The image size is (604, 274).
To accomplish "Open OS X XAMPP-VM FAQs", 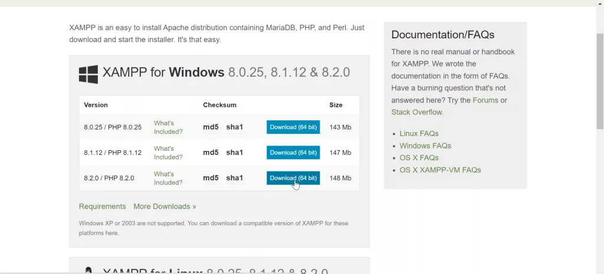I will (440, 170).
